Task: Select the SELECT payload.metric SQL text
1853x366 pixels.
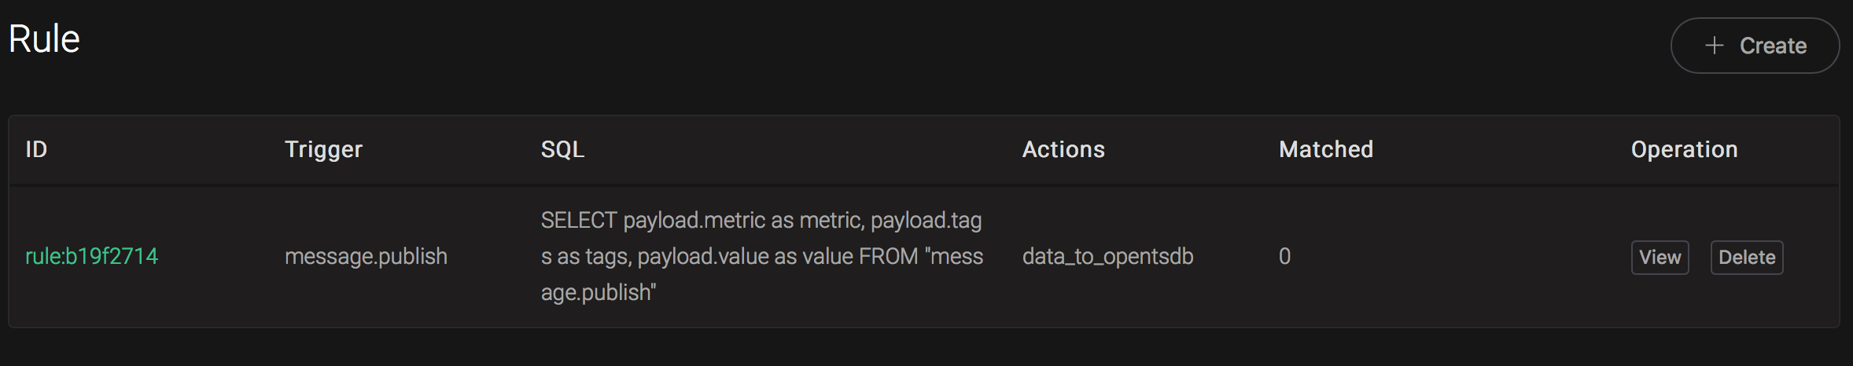Action: [x=761, y=256]
